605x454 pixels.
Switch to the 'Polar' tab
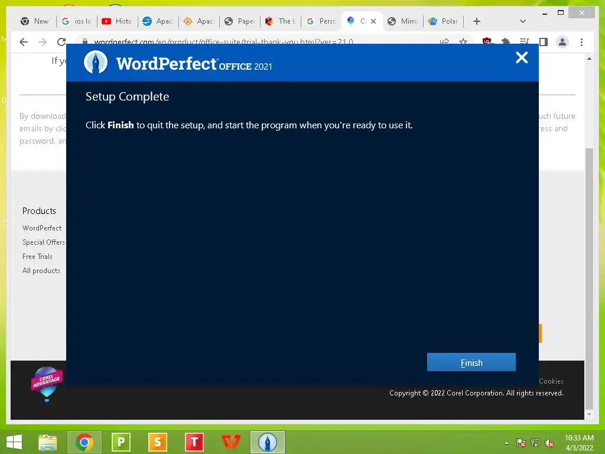(443, 21)
